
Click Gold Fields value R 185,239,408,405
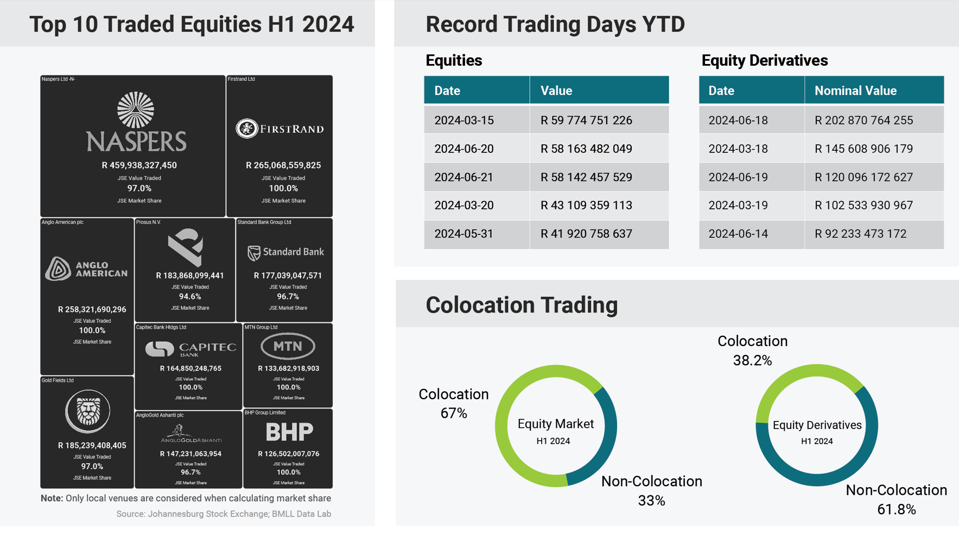(x=92, y=445)
